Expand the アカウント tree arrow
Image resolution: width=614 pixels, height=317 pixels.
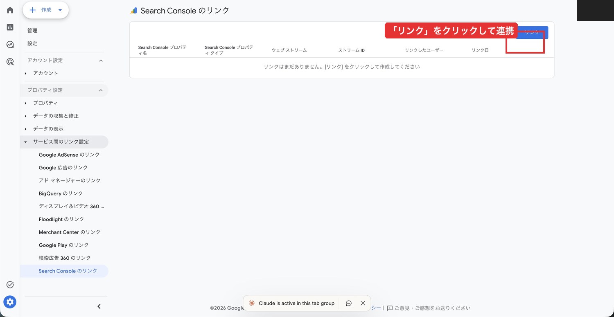coord(26,73)
